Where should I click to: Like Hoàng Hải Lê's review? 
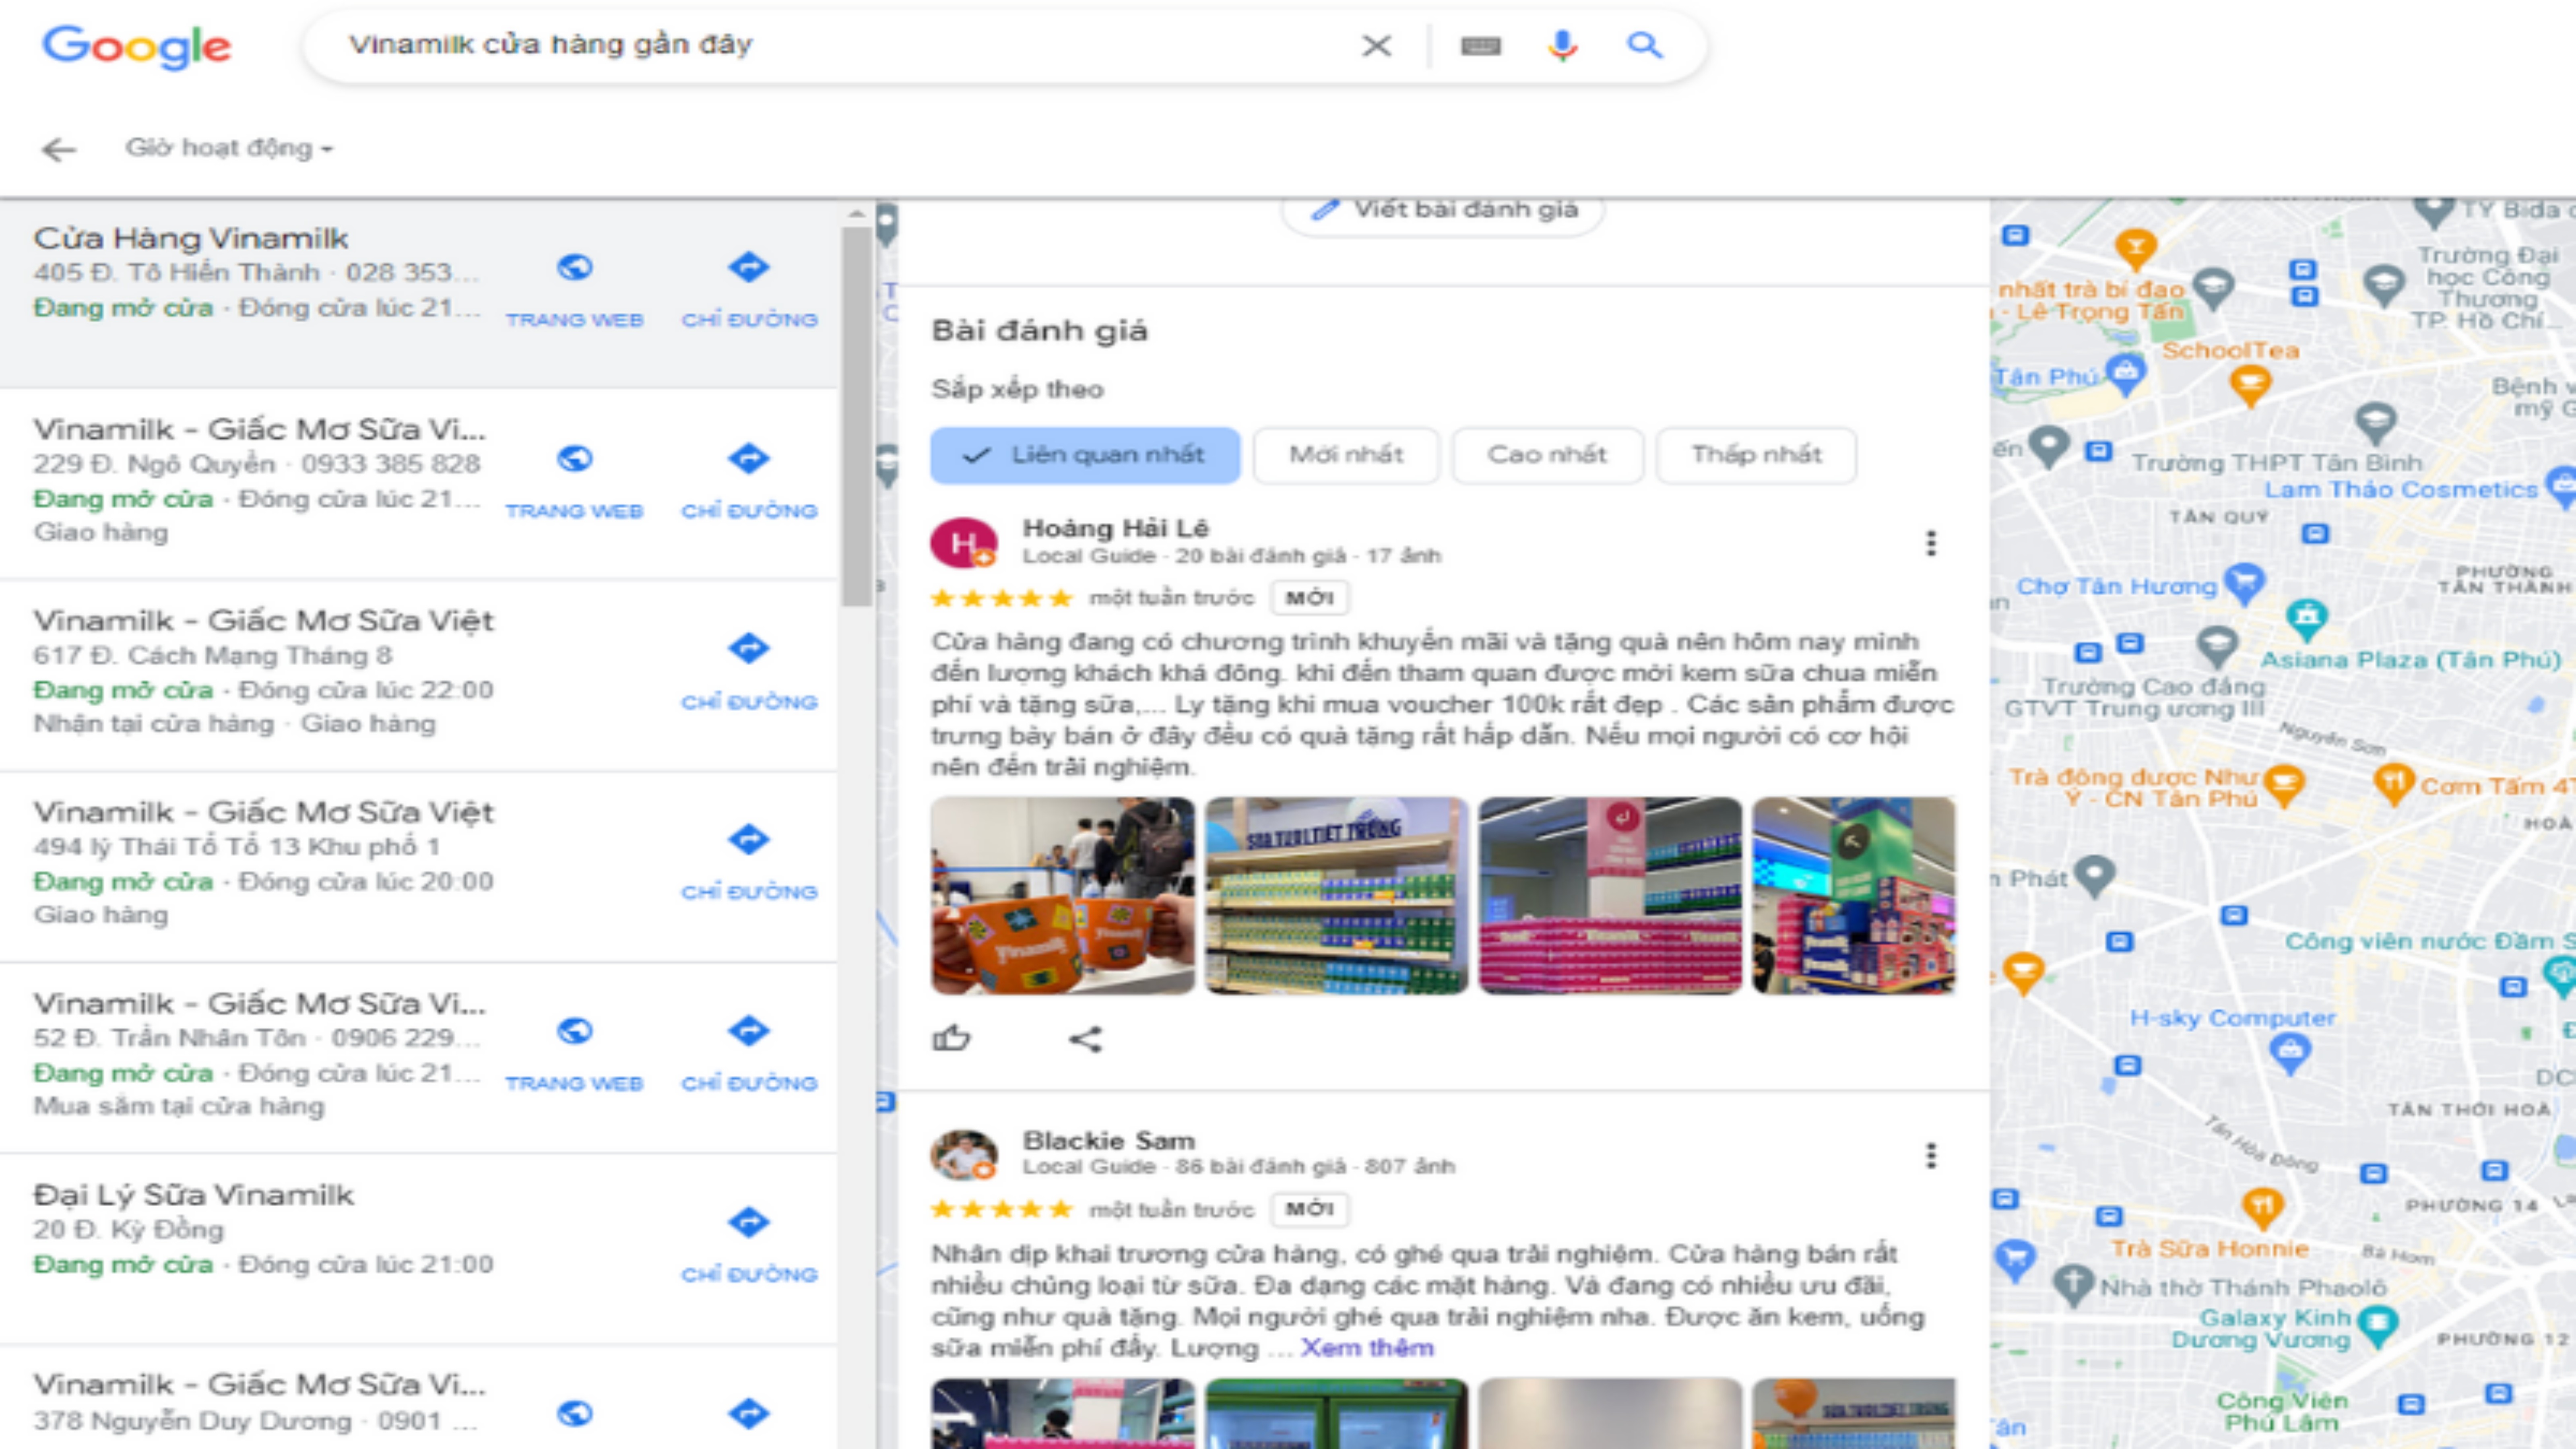tap(951, 1039)
